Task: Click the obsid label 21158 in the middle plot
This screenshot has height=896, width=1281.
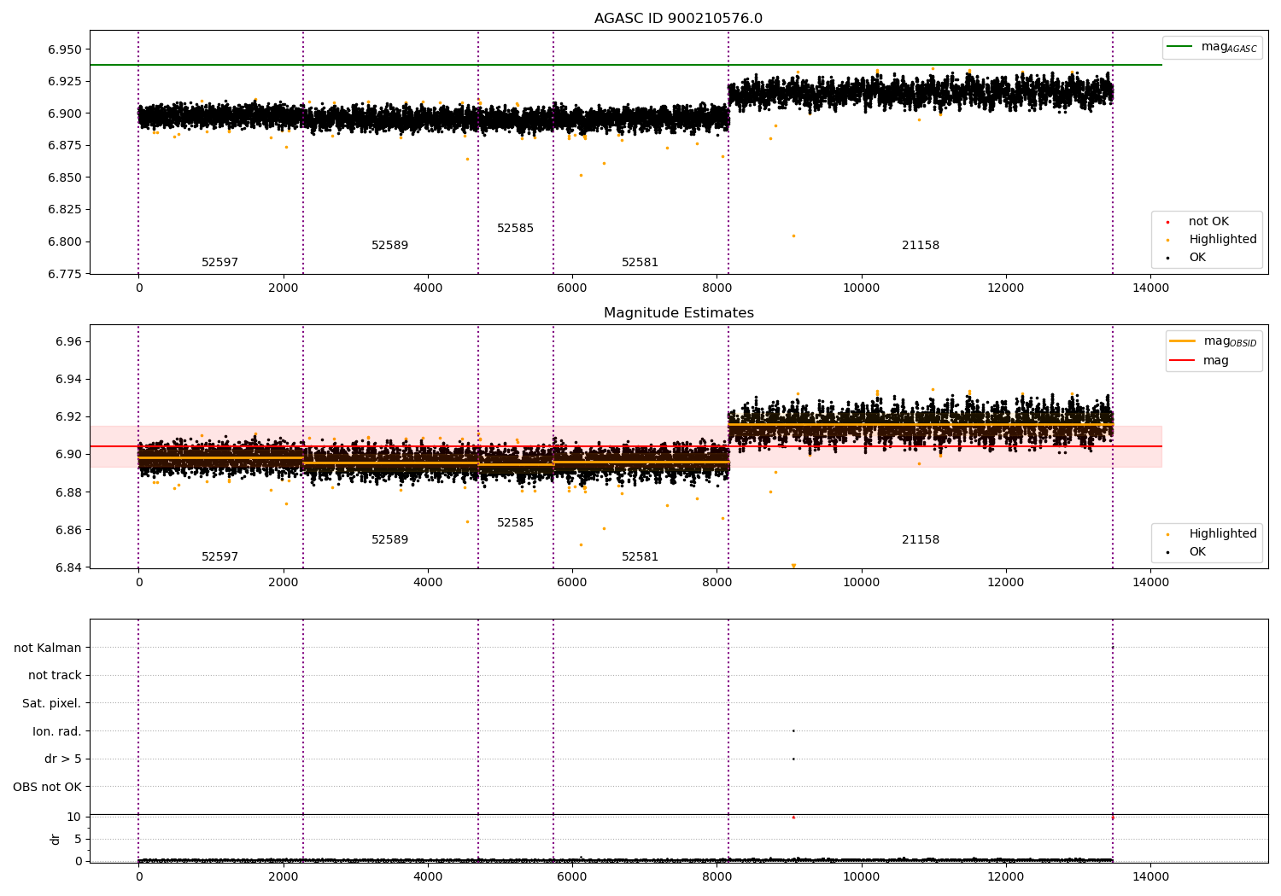Action: point(921,540)
